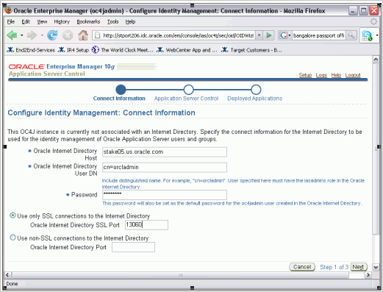
Task: Click Deployed Applications step circle
Action: [256, 90]
